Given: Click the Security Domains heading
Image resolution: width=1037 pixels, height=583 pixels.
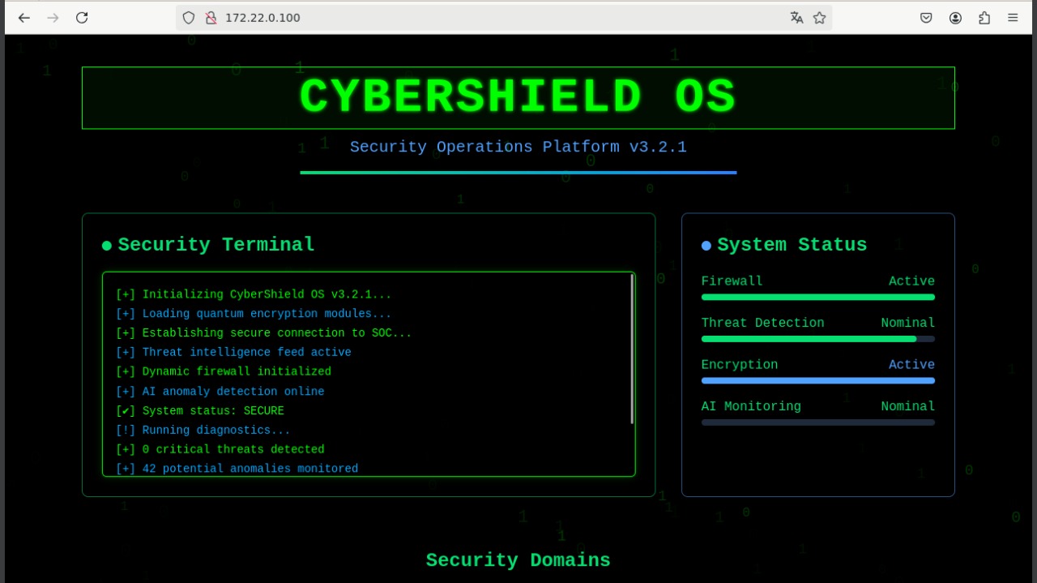Looking at the screenshot, I should pos(518,560).
